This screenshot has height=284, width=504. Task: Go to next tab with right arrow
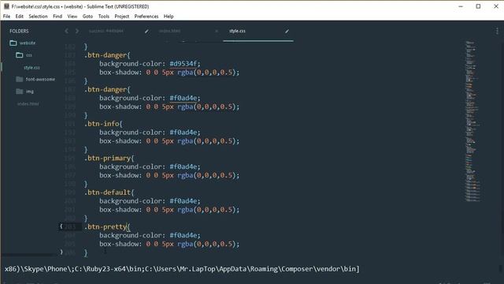(x=77, y=31)
